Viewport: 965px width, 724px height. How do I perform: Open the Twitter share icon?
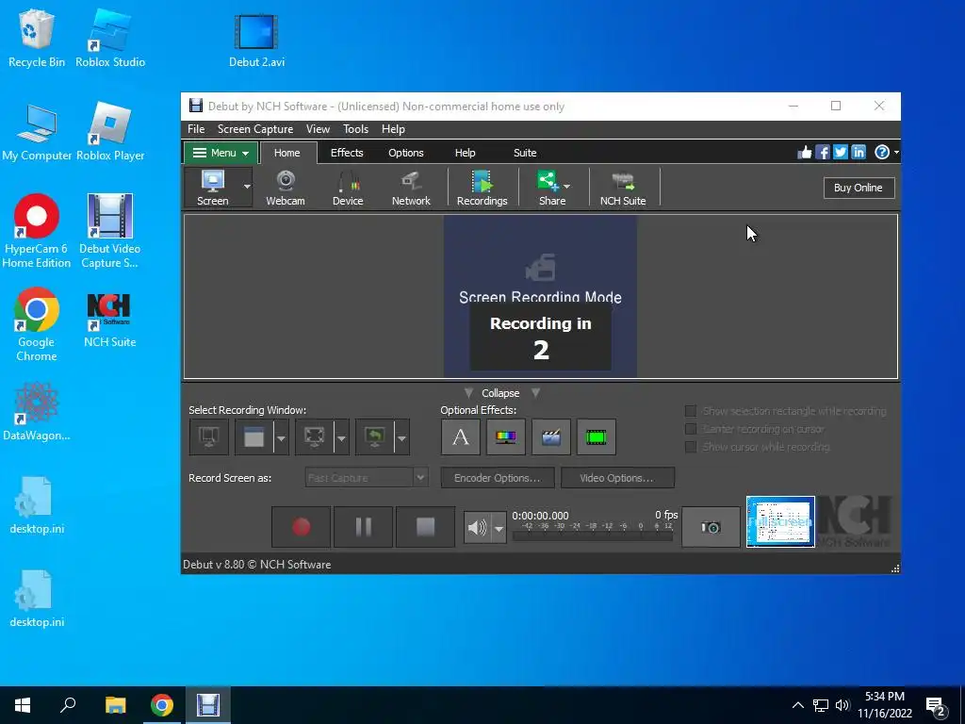840,152
